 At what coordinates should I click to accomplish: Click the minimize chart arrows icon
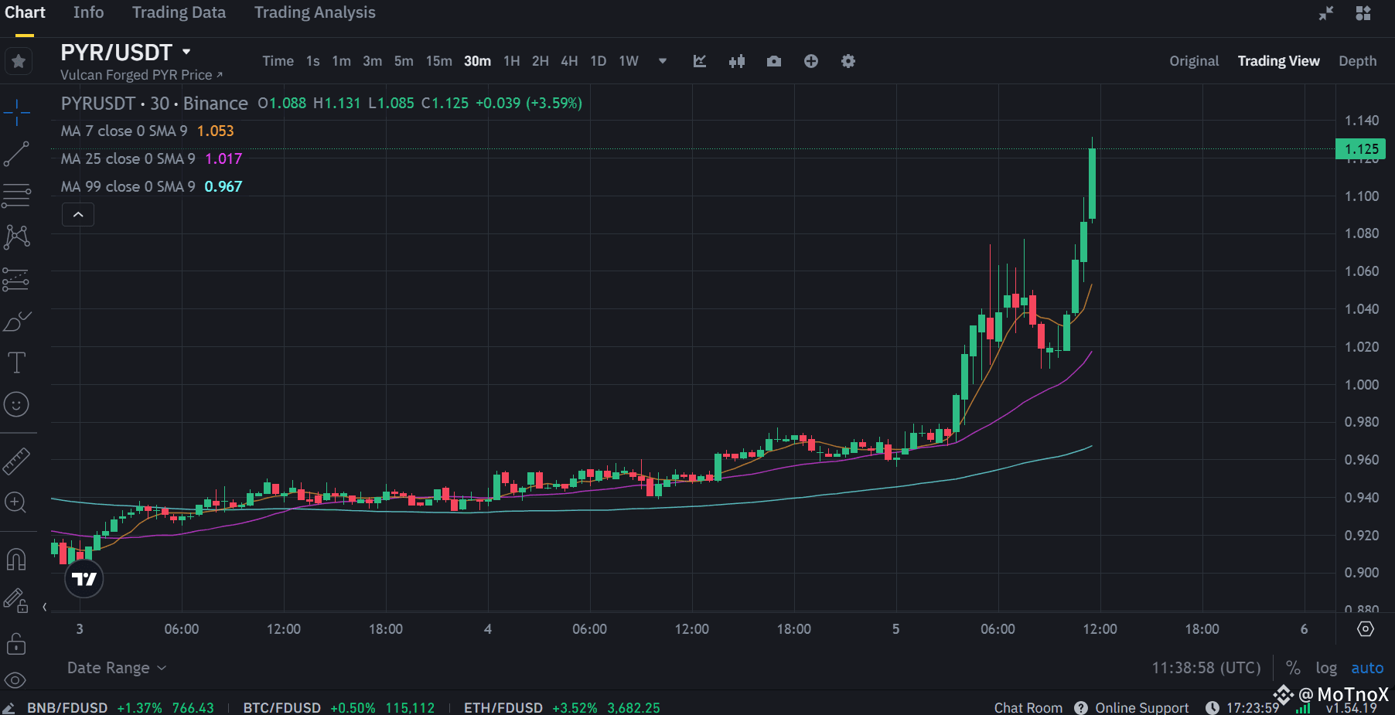tap(1326, 13)
